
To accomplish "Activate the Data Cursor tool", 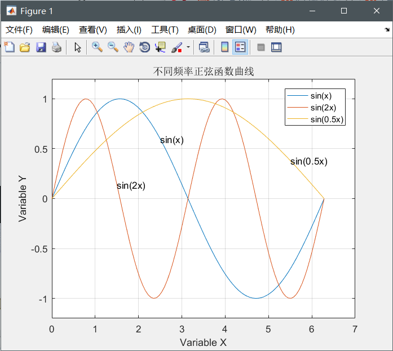I will (160, 47).
